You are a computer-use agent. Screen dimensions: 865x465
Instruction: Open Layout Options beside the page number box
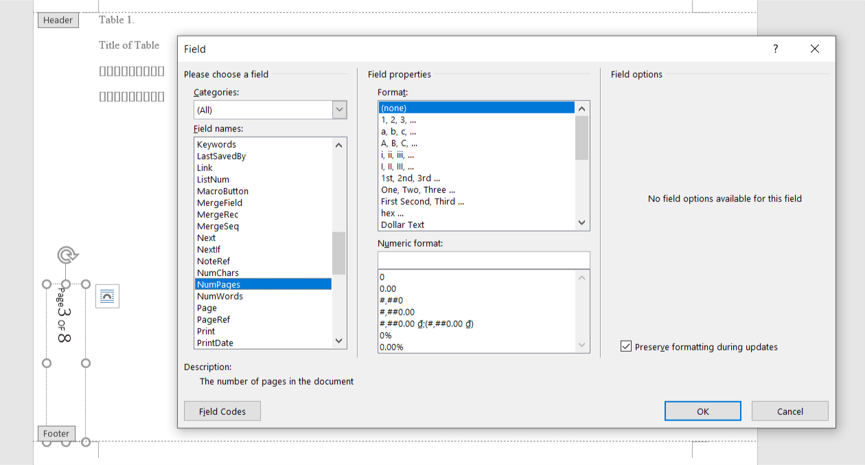coord(107,296)
